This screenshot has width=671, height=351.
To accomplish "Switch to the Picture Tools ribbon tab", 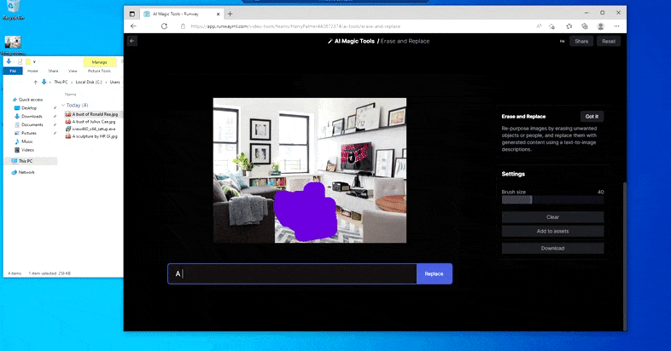I will [x=100, y=71].
